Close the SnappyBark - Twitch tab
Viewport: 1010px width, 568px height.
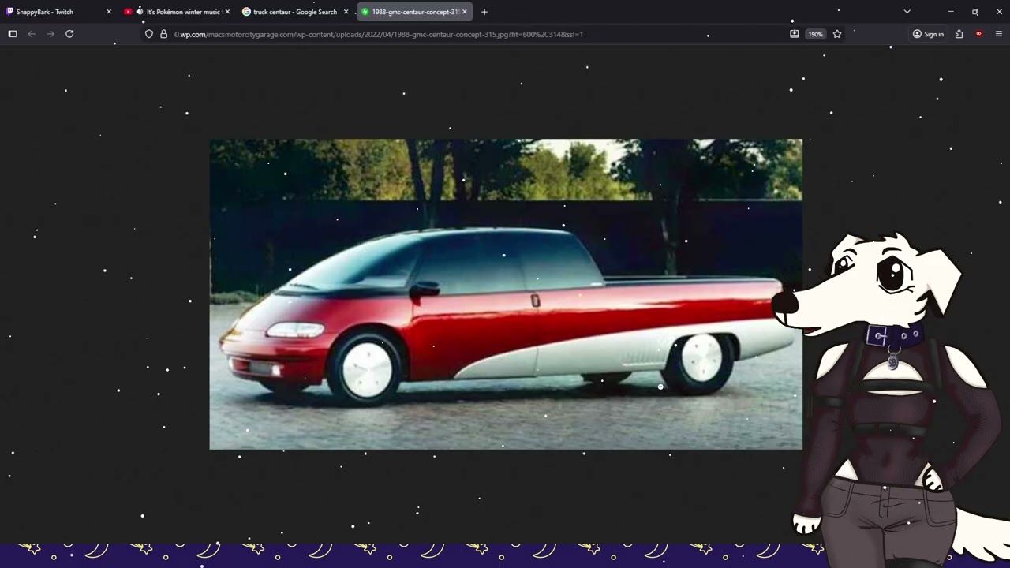pyautogui.click(x=109, y=12)
